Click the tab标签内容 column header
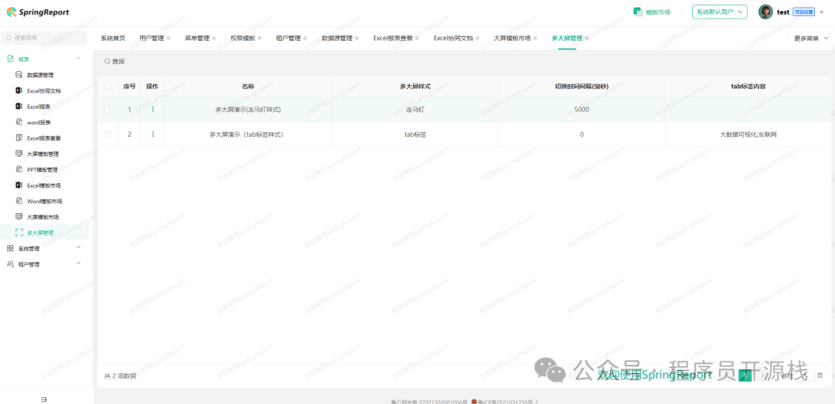 coord(748,87)
